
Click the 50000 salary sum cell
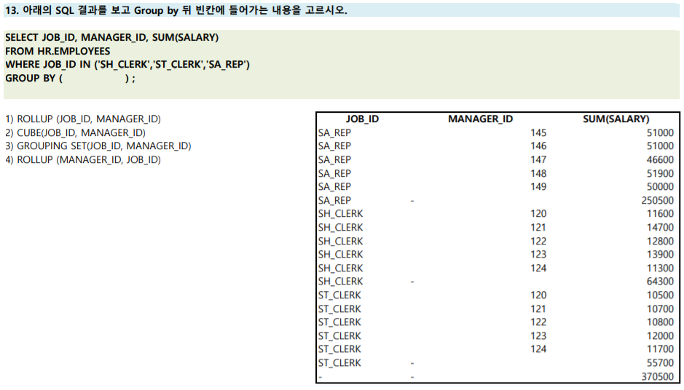tap(660, 186)
